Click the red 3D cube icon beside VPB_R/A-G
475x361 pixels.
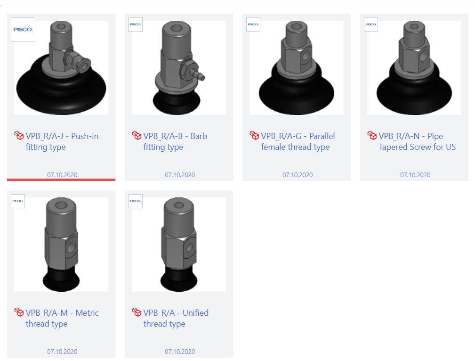pos(254,135)
